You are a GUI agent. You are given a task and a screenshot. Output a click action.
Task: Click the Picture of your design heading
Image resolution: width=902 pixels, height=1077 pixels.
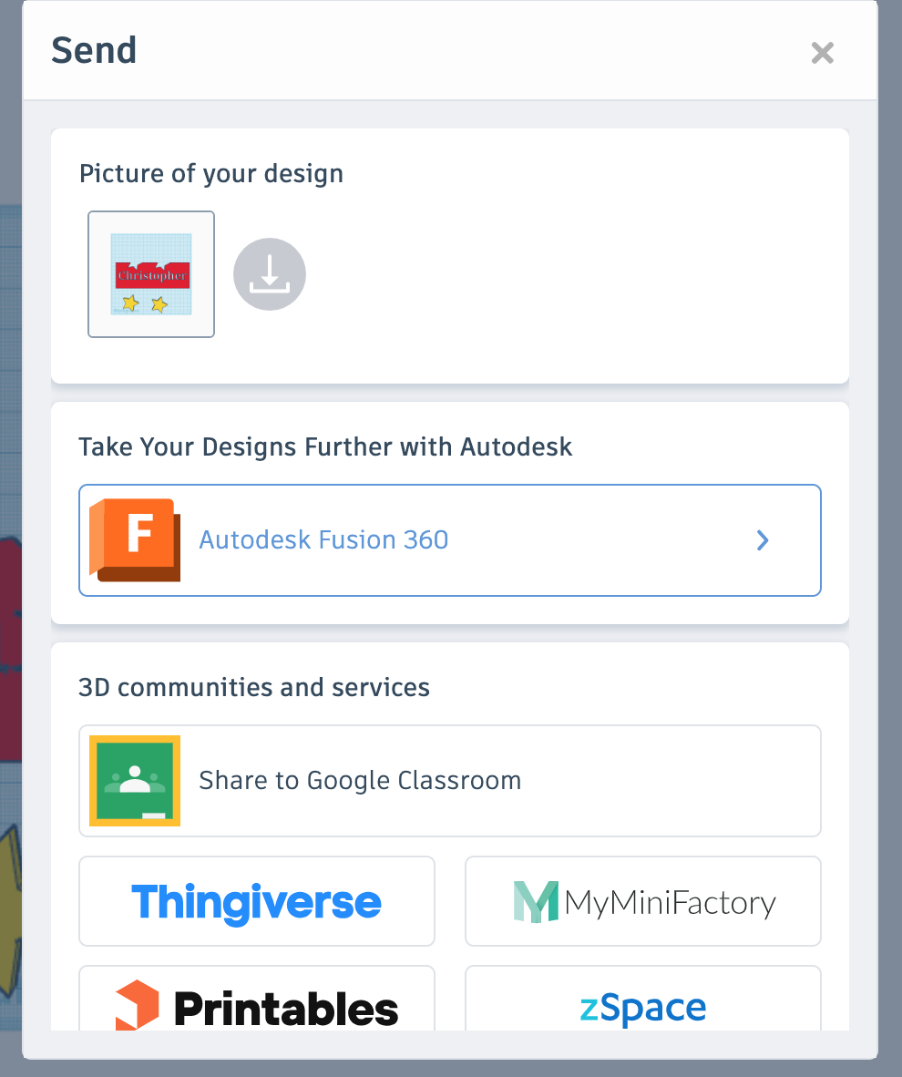210,174
